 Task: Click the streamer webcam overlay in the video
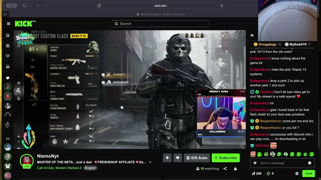(x=221, y=113)
